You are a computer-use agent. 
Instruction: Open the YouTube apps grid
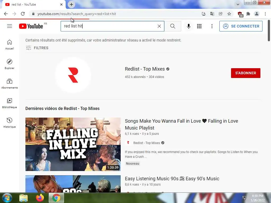199,26
